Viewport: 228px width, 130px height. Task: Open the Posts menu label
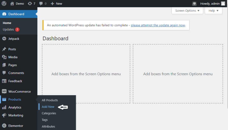click(x=12, y=49)
